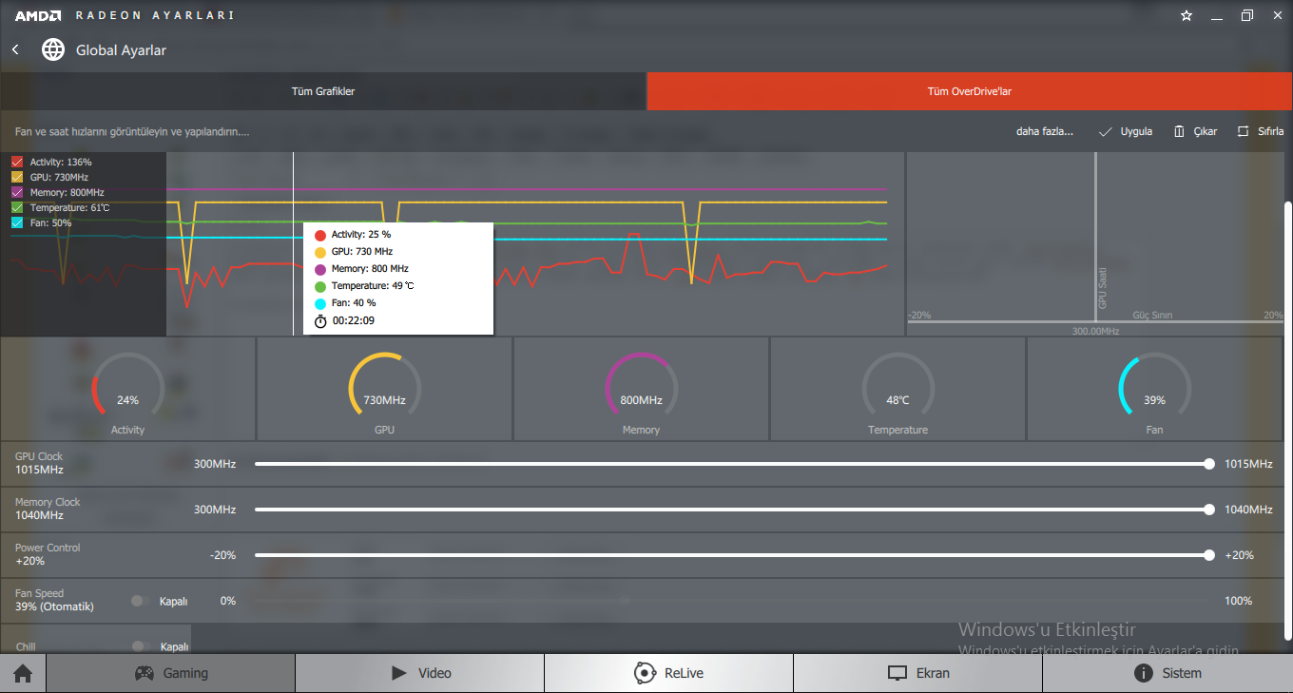Click the Güç Sınırı axis label
This screenshot has width=1293, height=693.
point(1151,315)
